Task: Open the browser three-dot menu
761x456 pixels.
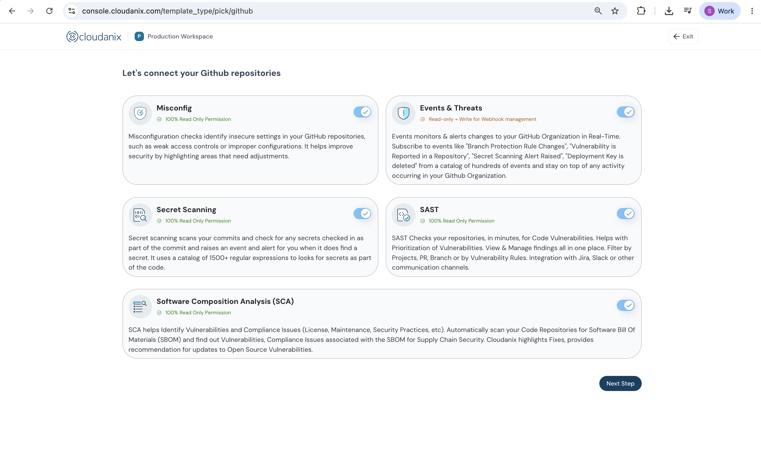Action: point(752,11)
